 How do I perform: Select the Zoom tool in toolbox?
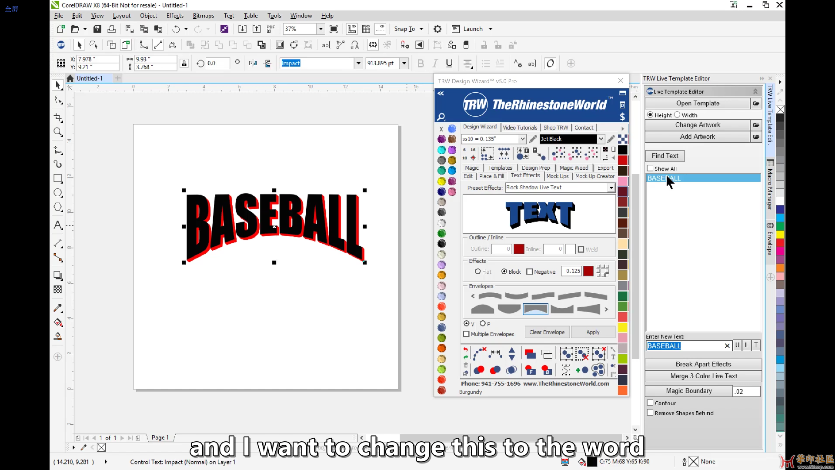coord(58,132)
